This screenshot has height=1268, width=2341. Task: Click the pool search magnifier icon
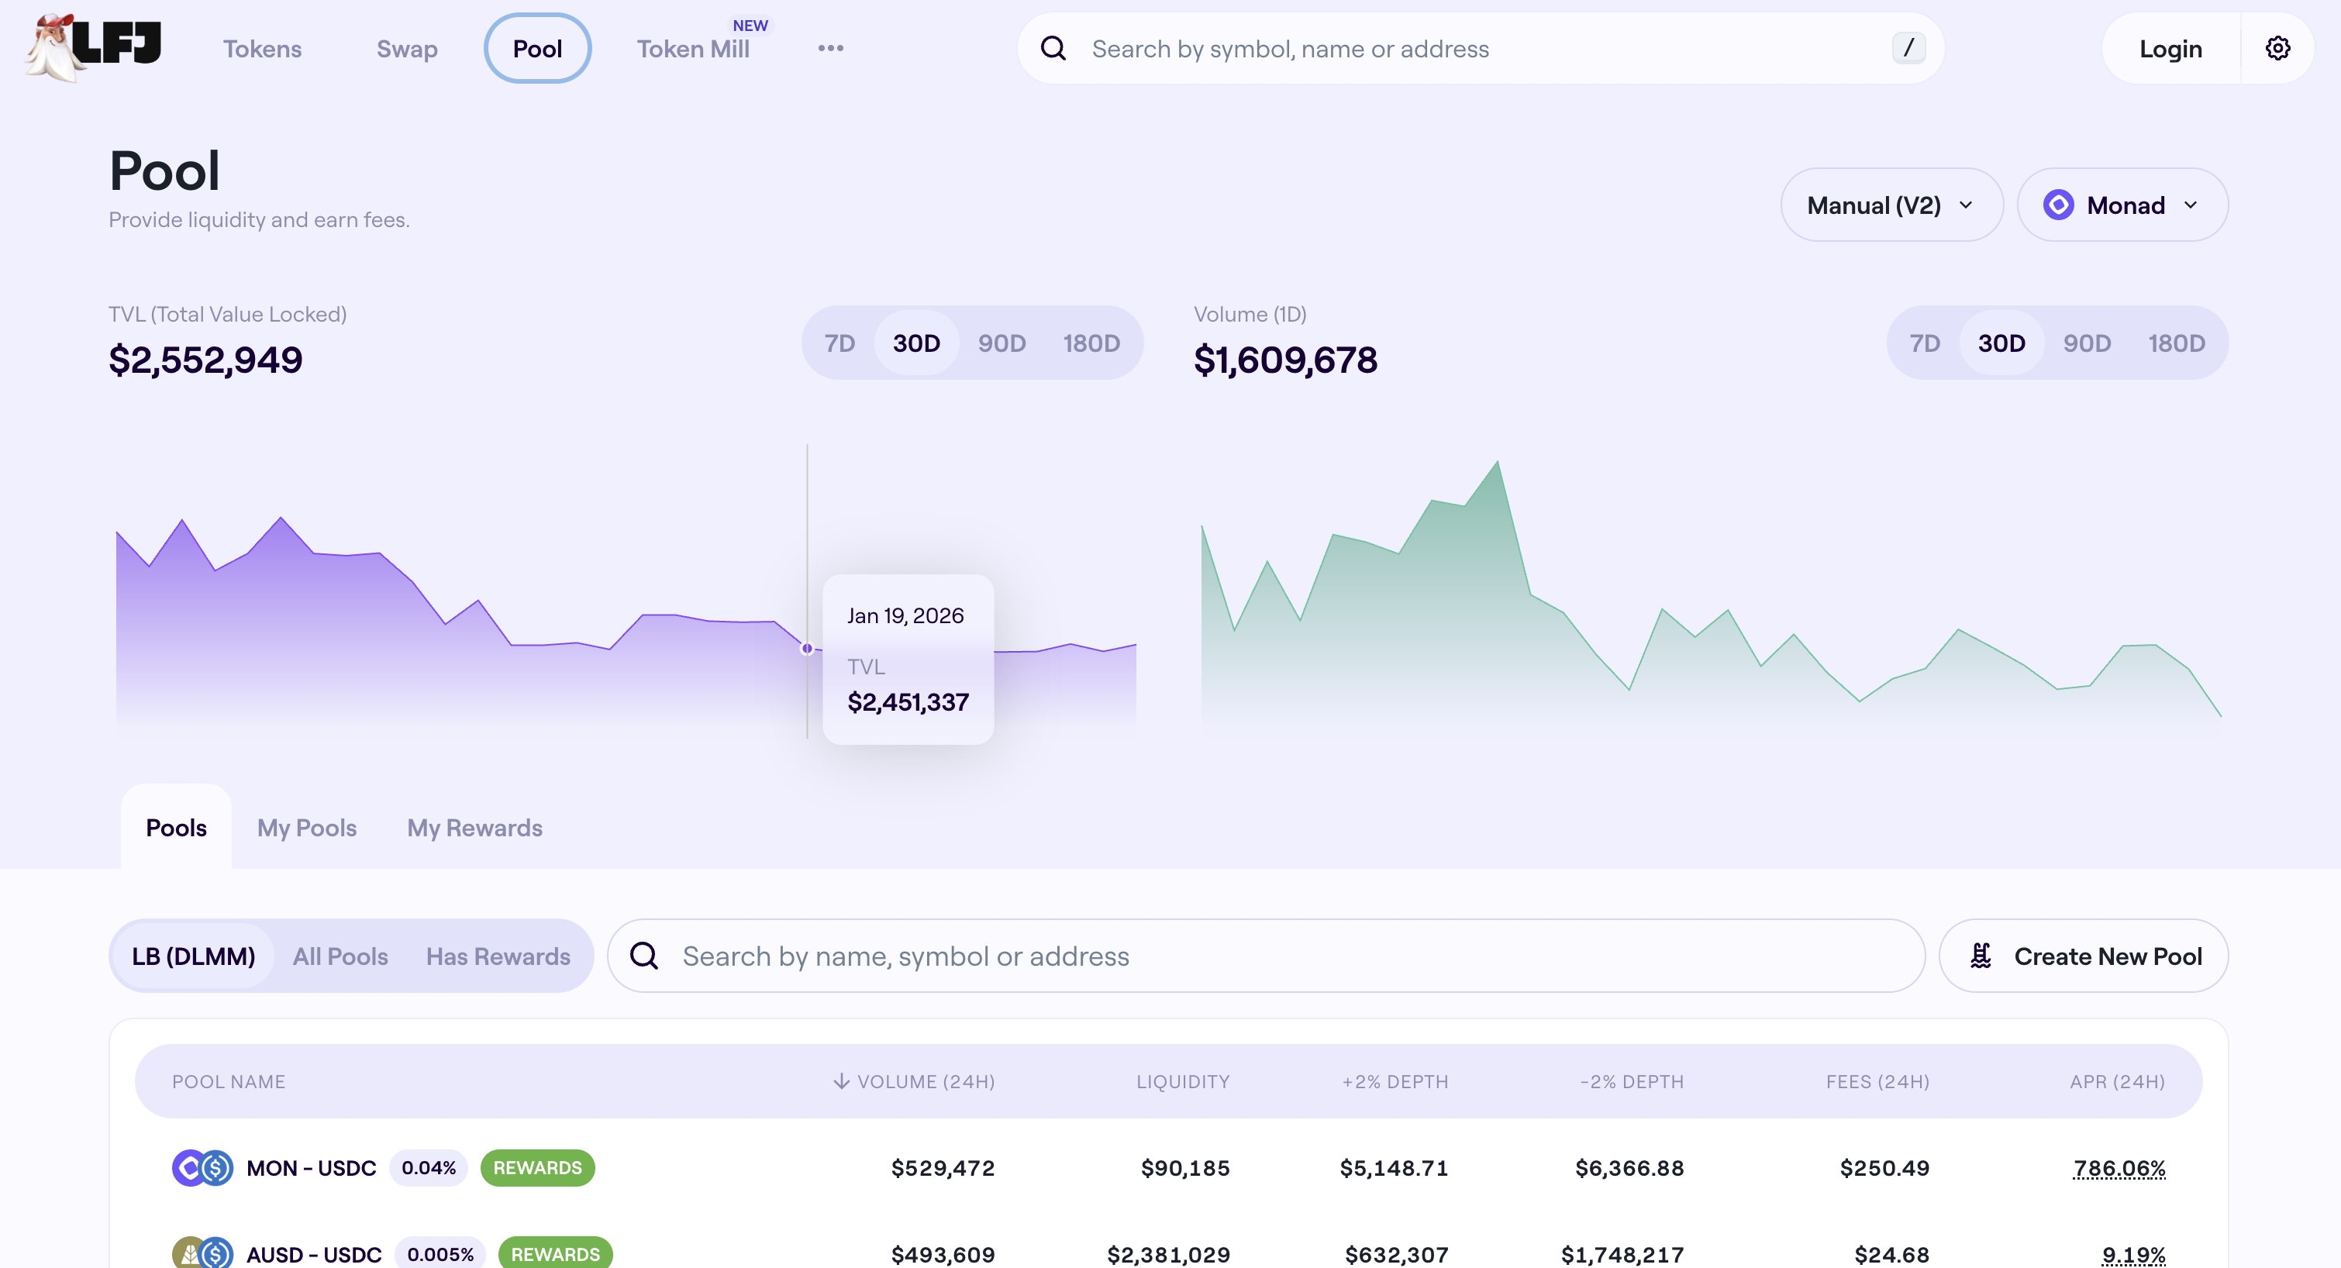(644, 956)
